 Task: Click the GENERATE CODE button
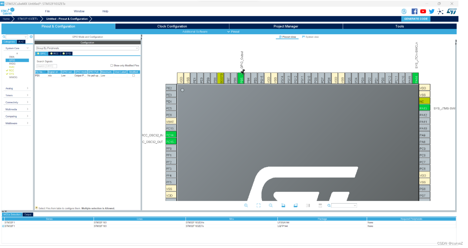pos(416,19)
